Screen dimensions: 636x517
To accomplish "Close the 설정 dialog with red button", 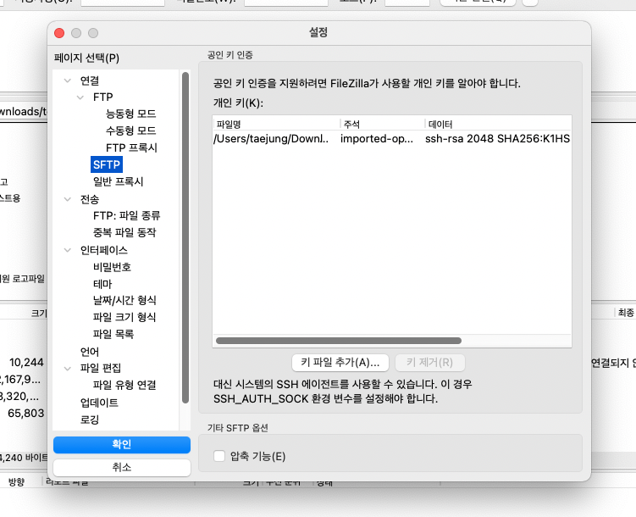I will pyautogui.click(x=59, y=33).
